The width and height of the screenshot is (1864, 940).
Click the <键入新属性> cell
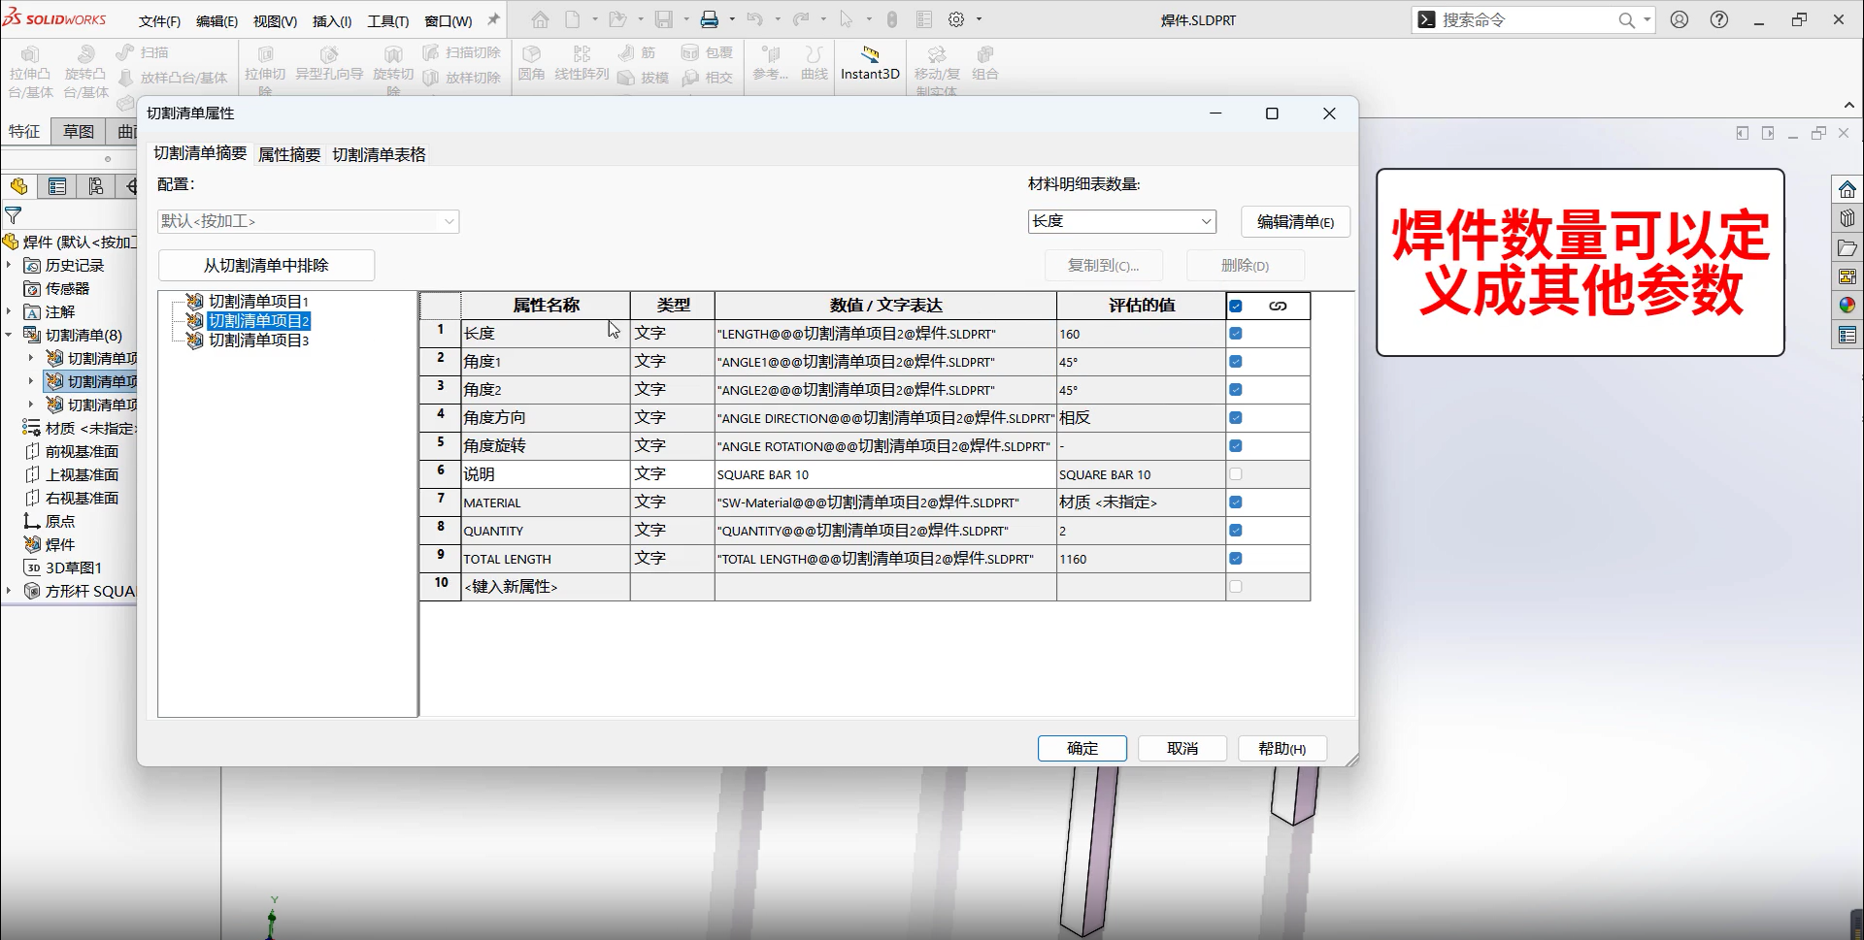point(546,587)
